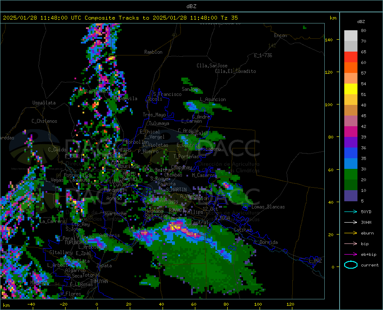Click the 100 tick on the vertical km axis
383x310 pixels.
pyautogui.click(x=329, y=104)
